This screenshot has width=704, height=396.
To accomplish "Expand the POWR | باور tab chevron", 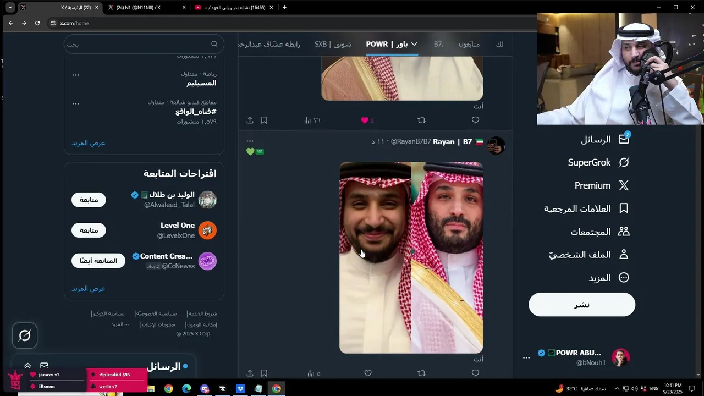I will coord(414,44).
